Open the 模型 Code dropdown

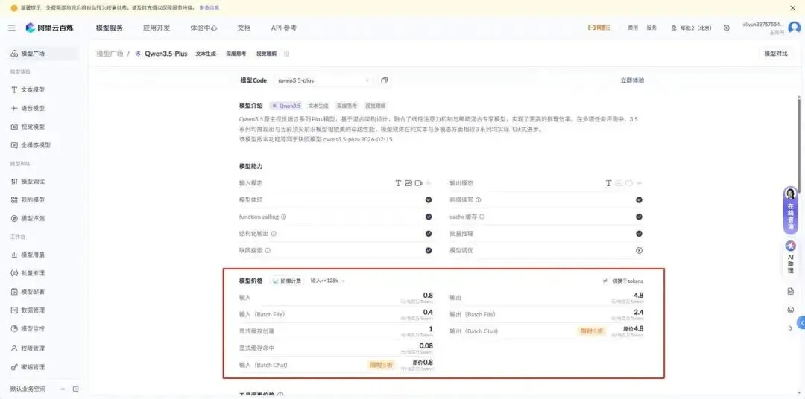coord(323,80)
